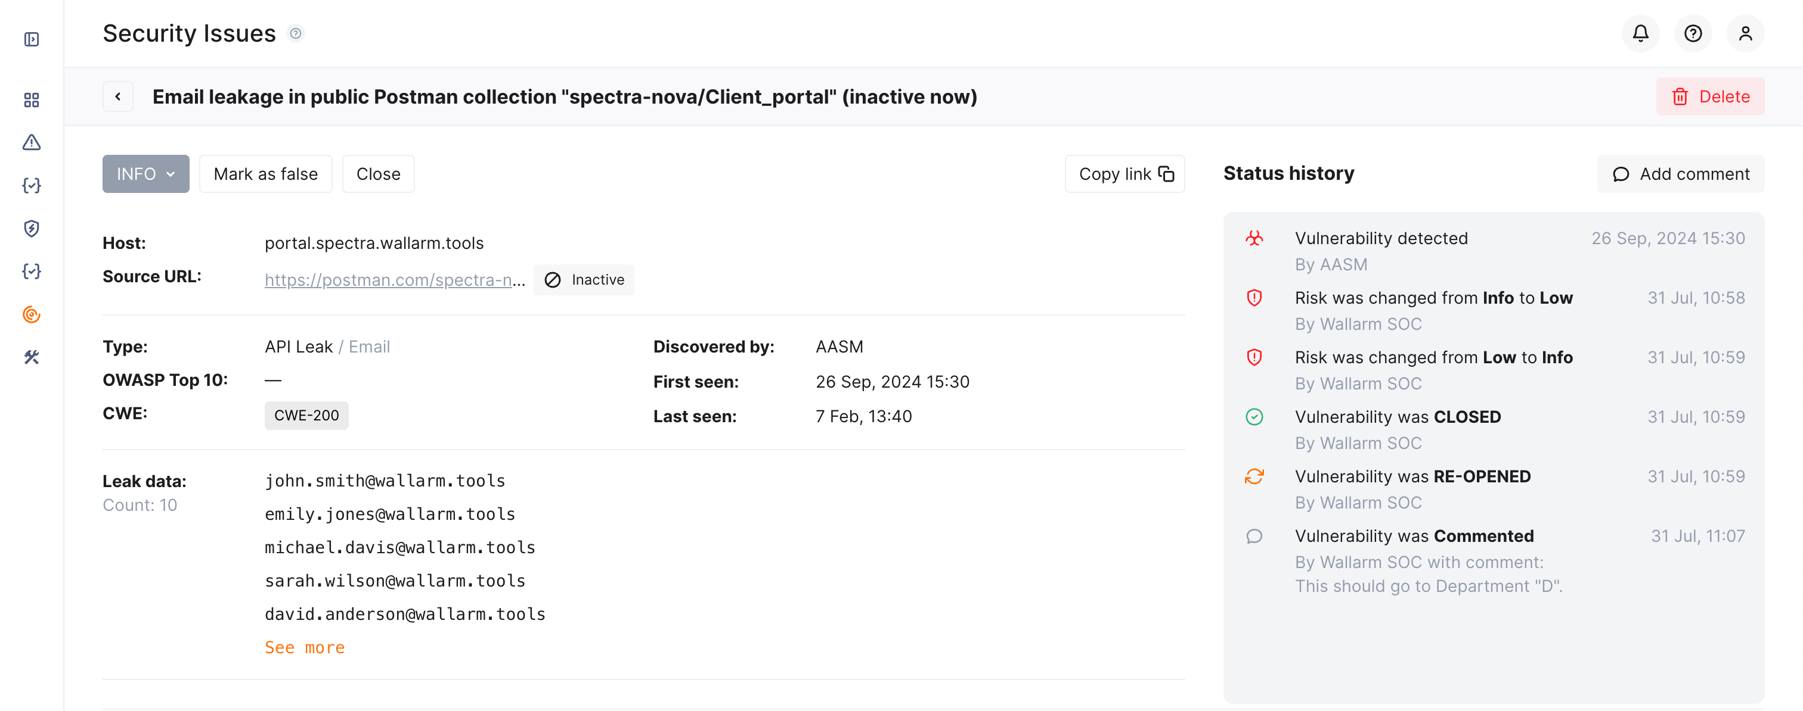The image size is (1803, 711).
Task: Click the CWE-200 tag
Action: 306,415
